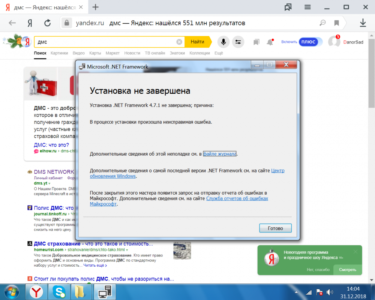Switch to ТВ онлайн tab
Image resolution: width=375 pixels, height=300 pixels.
tap(155, 53)
